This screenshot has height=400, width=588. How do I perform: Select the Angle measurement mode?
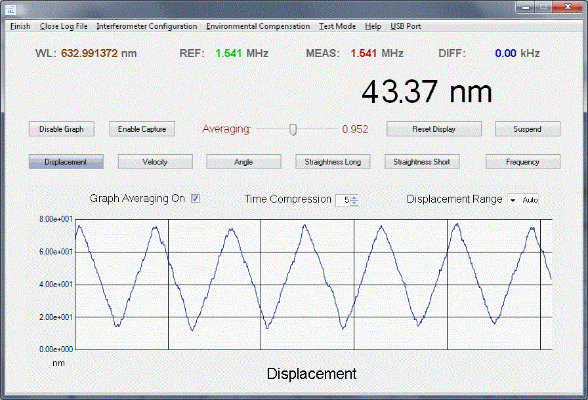pos(243,162)
